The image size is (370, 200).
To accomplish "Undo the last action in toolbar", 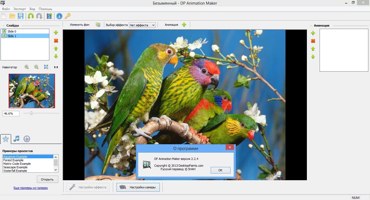I will (31, 16).
